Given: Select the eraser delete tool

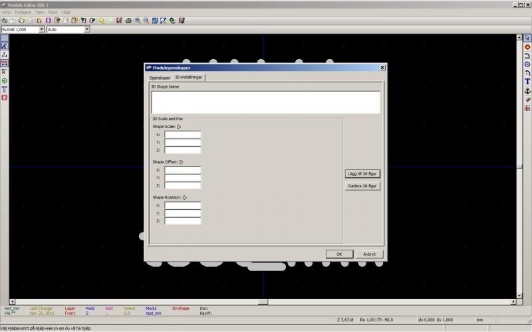Looking at the screenshot, I should 527,99.
